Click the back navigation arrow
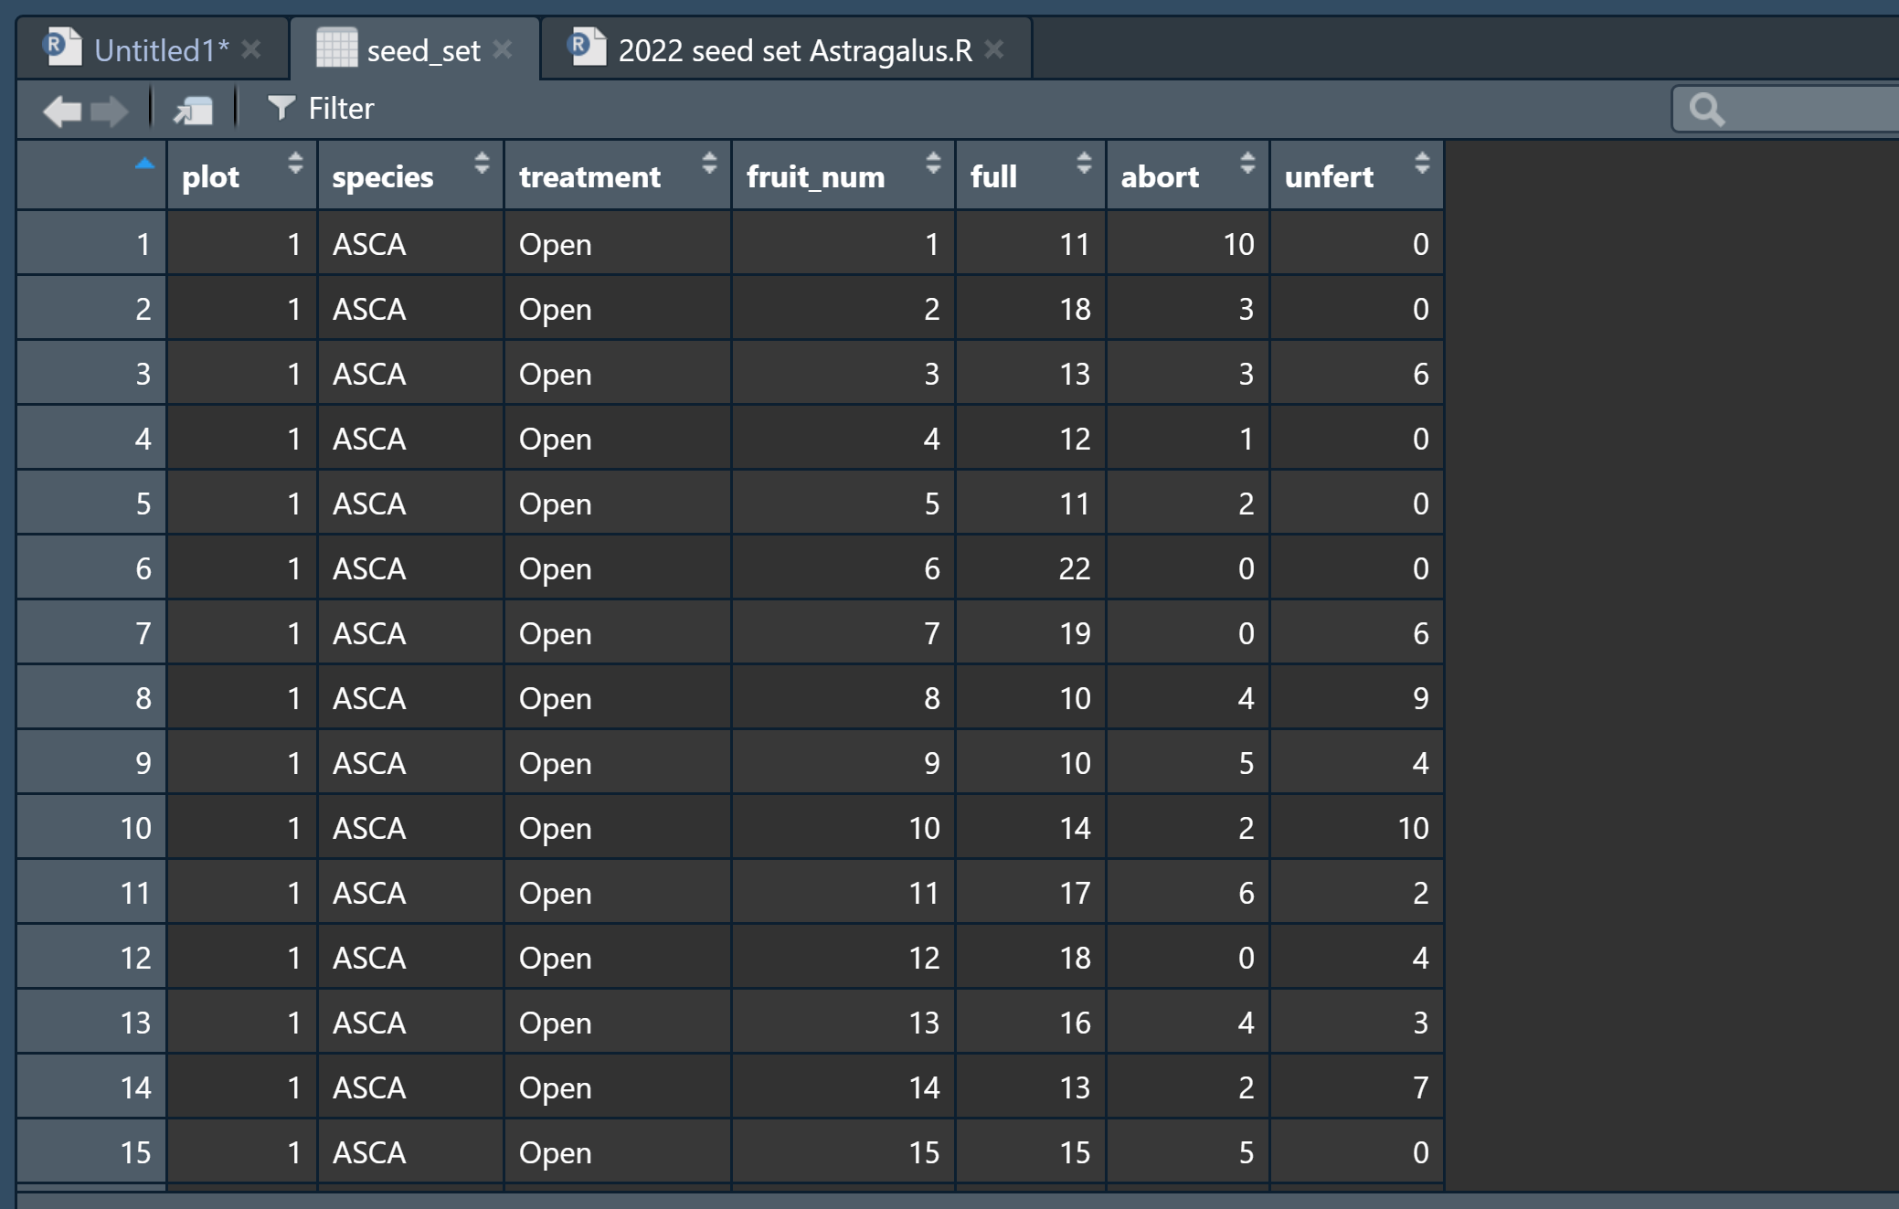1899x1209 pixels. point(62,111)
